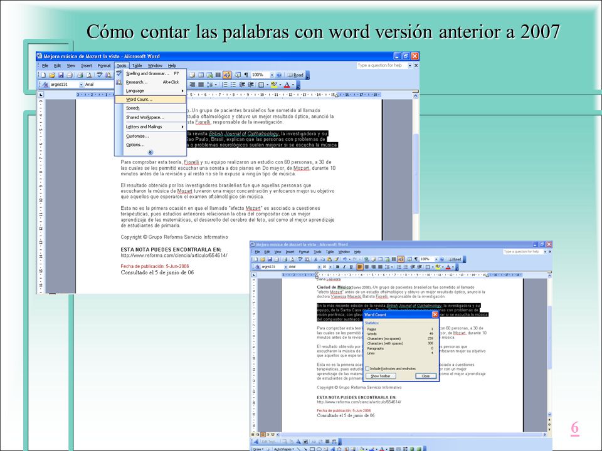
Task: Open the View menu in lower Word window
Action: 278,252
